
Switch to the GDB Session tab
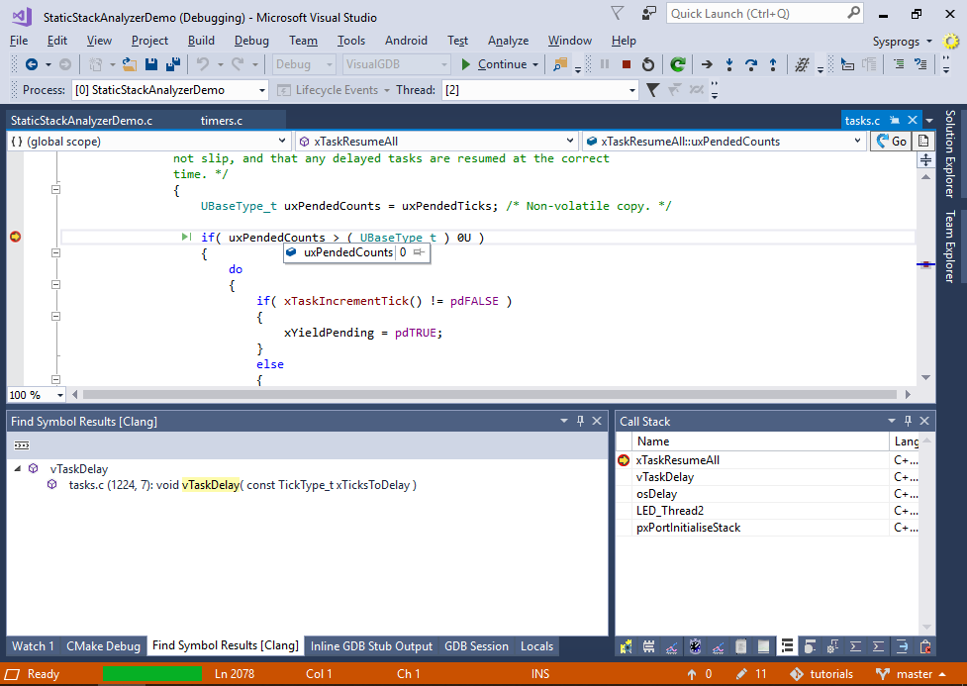point(476,646)
